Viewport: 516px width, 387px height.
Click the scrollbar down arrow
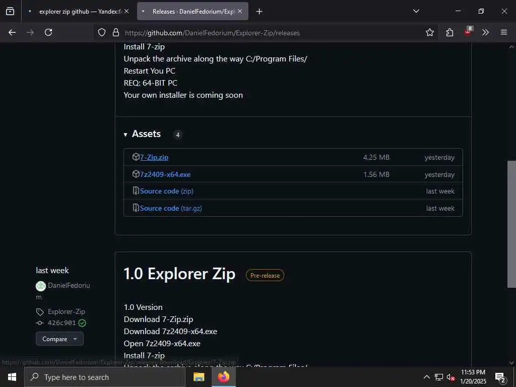click(511, 363)
